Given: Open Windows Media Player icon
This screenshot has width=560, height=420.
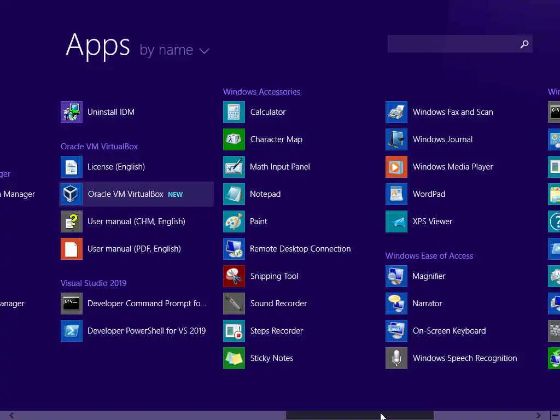Looking at the screenshot, I should click(x=396, y=167).
